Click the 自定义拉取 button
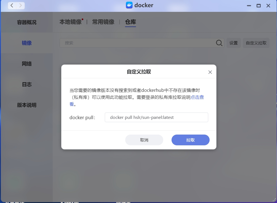Viewport: 277px width, 203px height. [x=256, y=43]
